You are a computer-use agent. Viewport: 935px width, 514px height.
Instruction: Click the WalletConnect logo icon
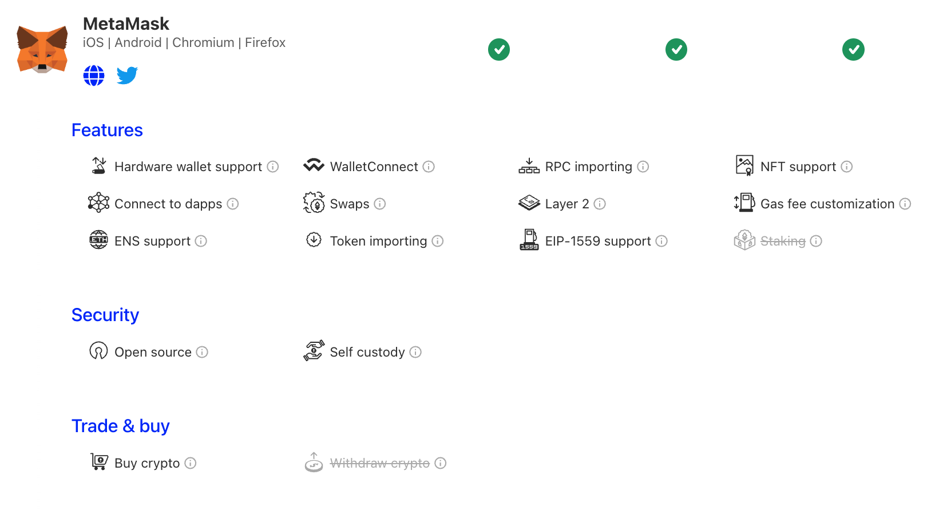click(x=314, y=166)
